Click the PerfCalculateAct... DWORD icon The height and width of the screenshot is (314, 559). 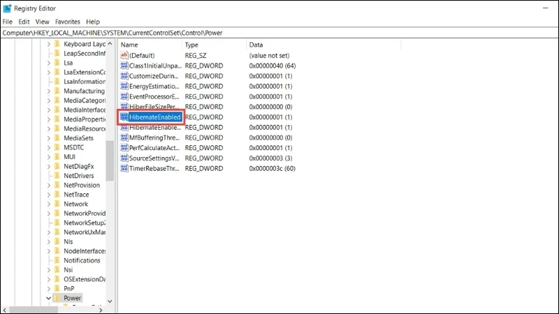point(124,148)
